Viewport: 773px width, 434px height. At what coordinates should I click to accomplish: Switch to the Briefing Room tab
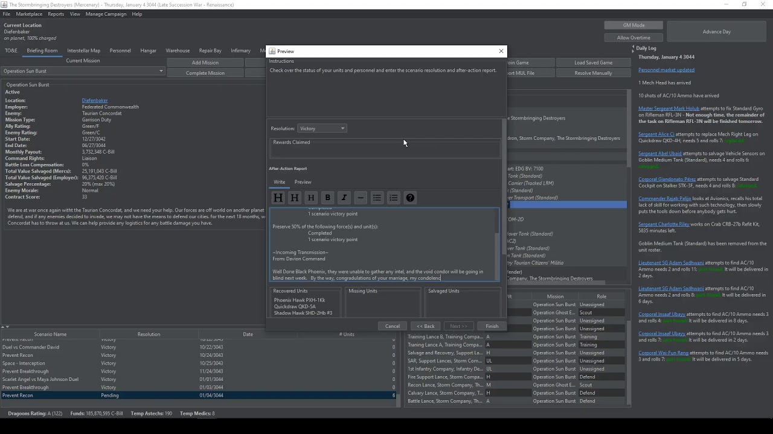point(42,51)
